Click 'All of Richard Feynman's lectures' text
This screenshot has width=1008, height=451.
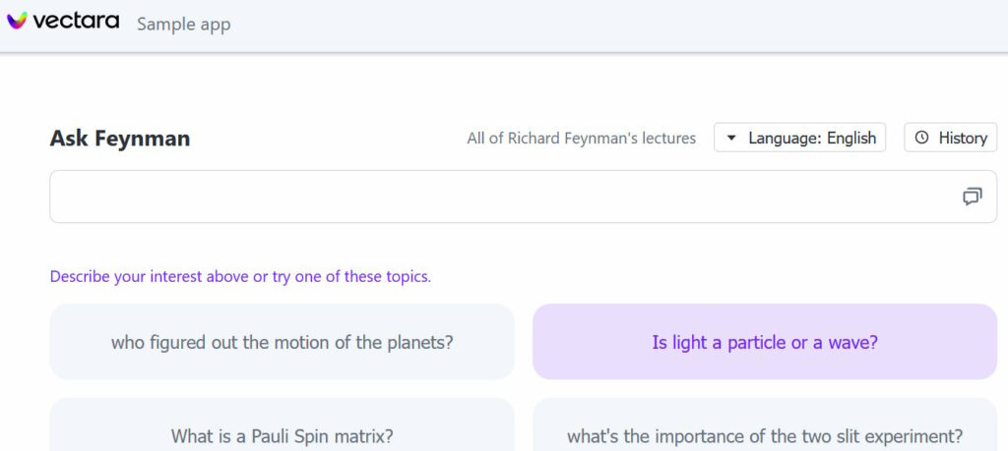click(x=581, y=139)
